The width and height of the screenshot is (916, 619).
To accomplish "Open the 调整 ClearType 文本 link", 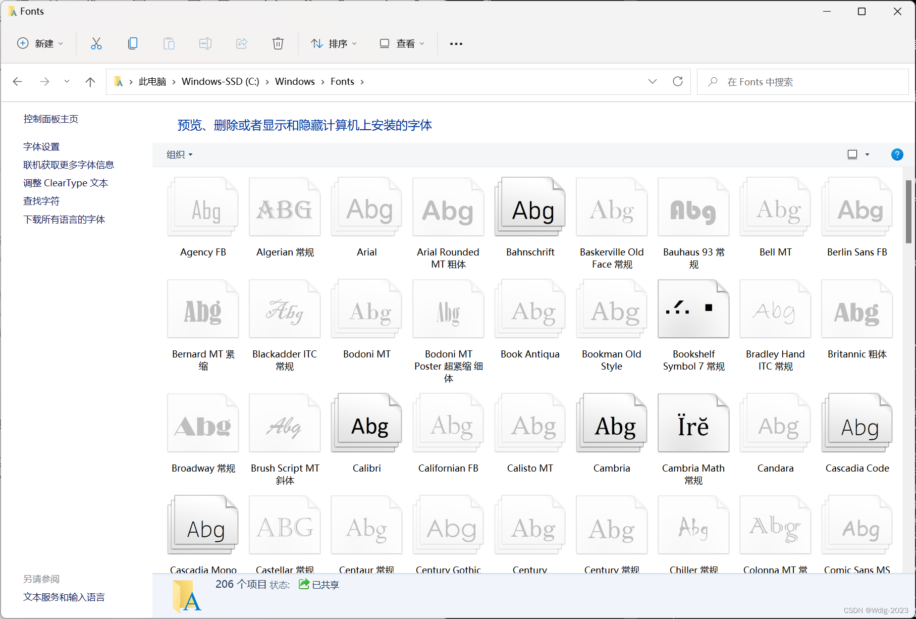I will (x=65, y=183).
